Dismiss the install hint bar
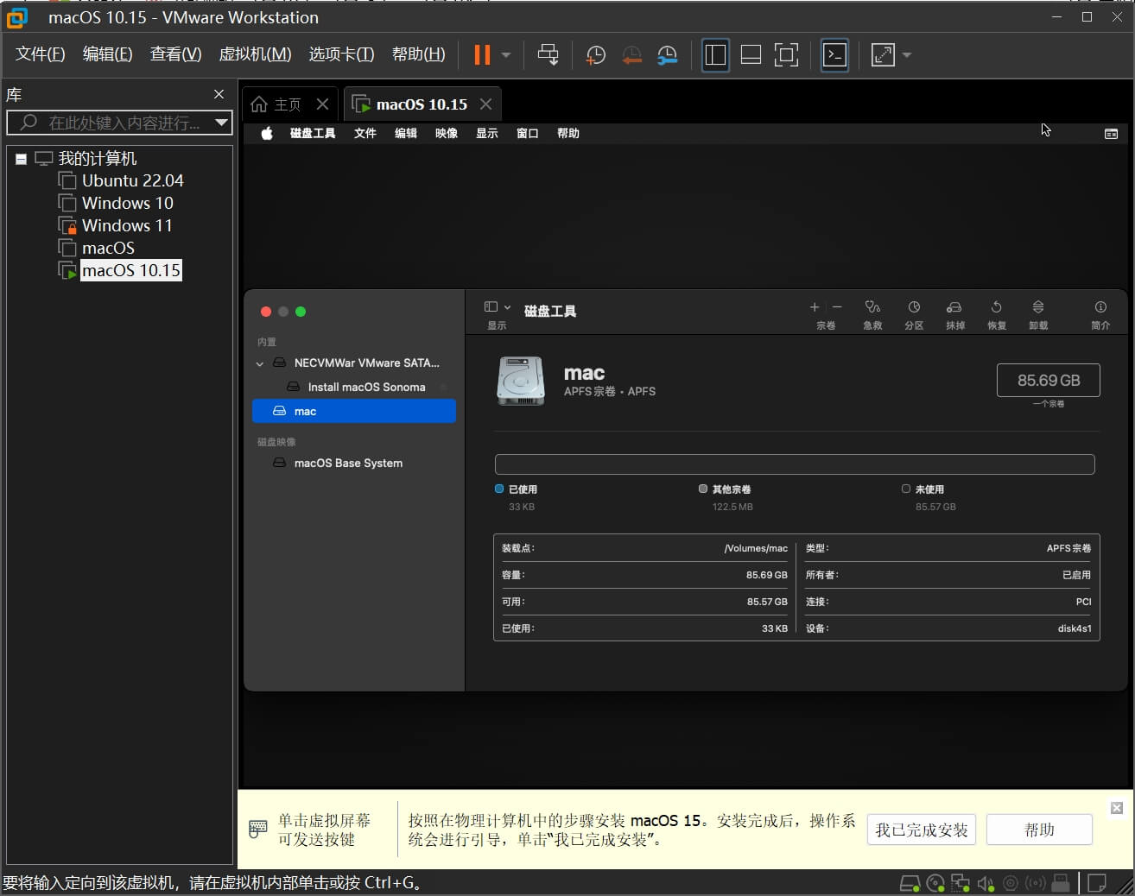1135x896 pixels. point(1117,808)
